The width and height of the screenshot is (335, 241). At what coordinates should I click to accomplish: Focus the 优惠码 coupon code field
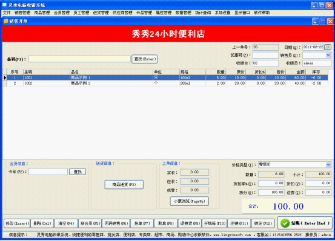[265, 55]
